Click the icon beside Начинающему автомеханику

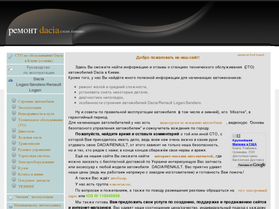point(10,206)
